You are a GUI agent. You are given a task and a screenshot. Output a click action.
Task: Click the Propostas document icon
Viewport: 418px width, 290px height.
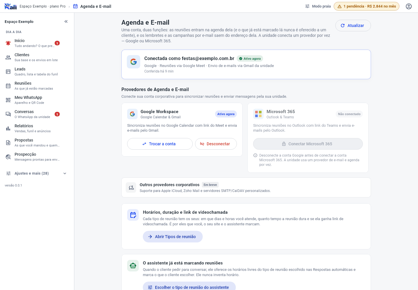pos(8,143)
